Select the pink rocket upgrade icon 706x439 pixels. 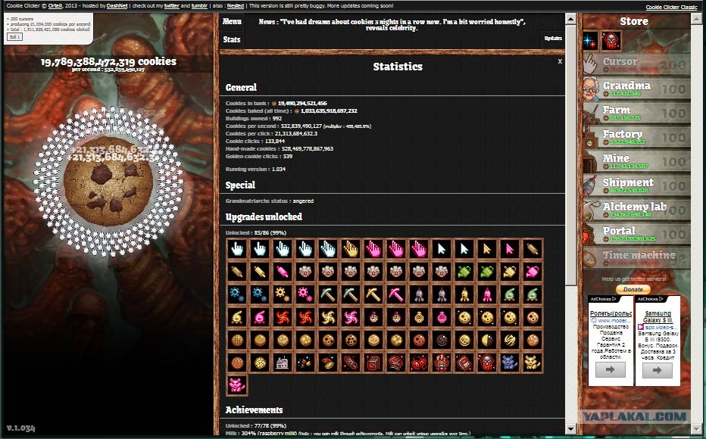[x=487, y=294]
